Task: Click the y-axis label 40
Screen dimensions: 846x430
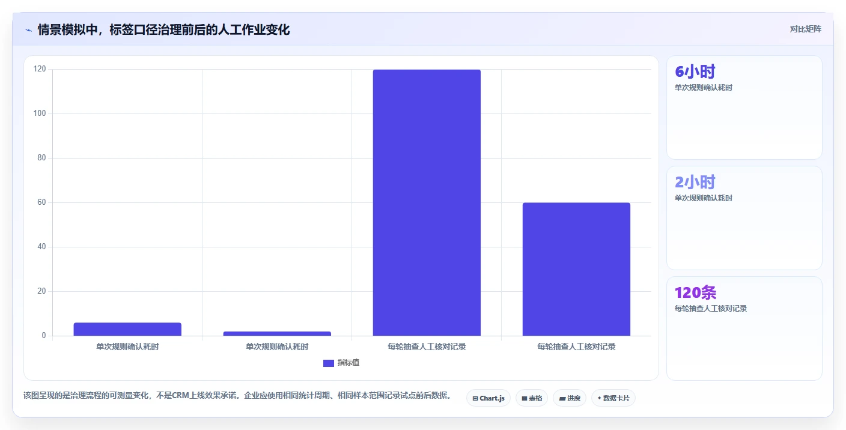Action: coord(41,247)
